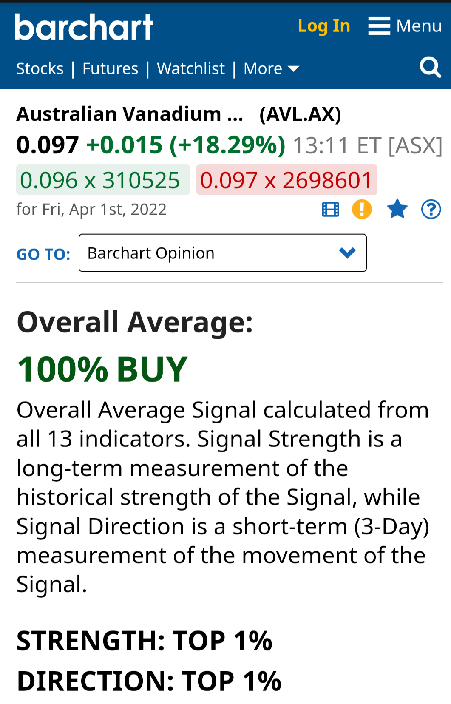
Task: Open the Stocks navigation item
Action: [40, 68]
